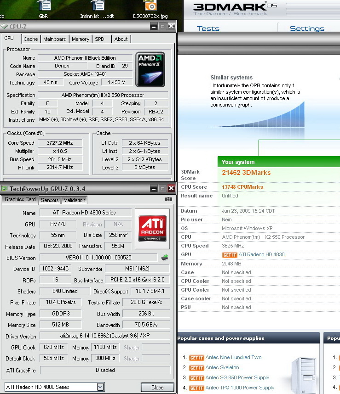Click the ATI Radeon Graphics logo in GPU-Z
340x394 pixels.
point(152,229)
